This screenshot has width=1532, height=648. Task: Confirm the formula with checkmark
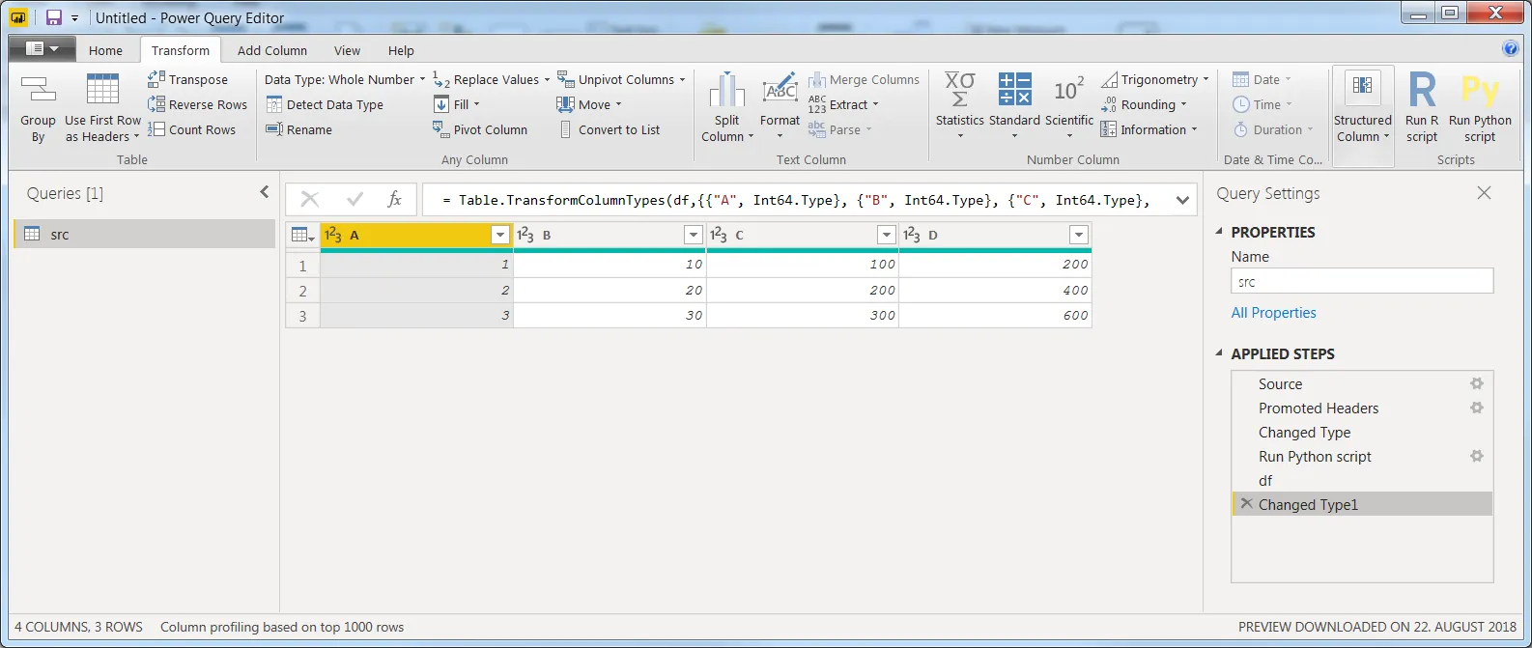355,199
